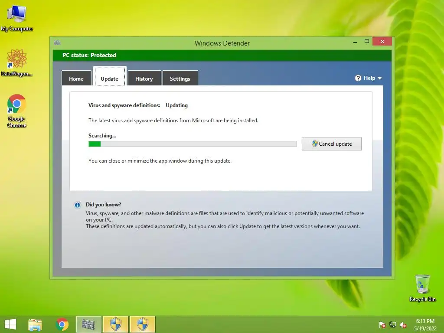
Task: Open the Action Center flag tray icon
Action: (382, 325)
